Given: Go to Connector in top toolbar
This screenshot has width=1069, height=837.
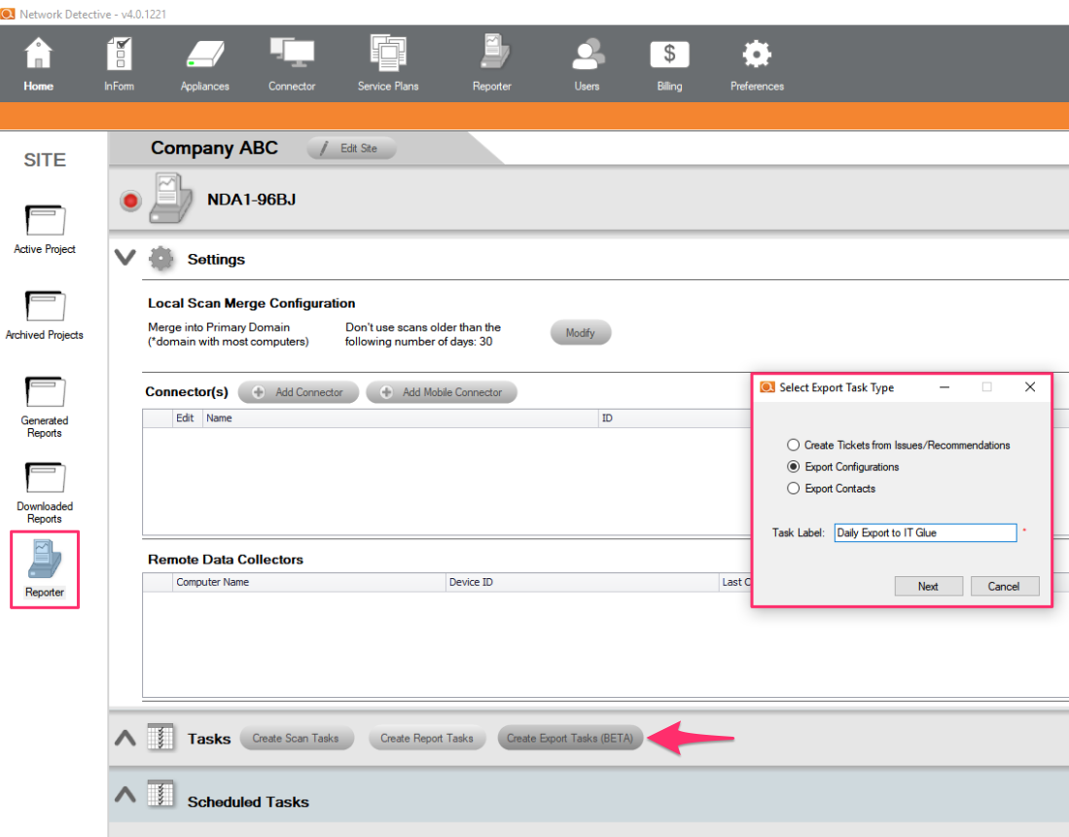Looking at the screenshot, I should pyautogui.click(x=292, y=56).
